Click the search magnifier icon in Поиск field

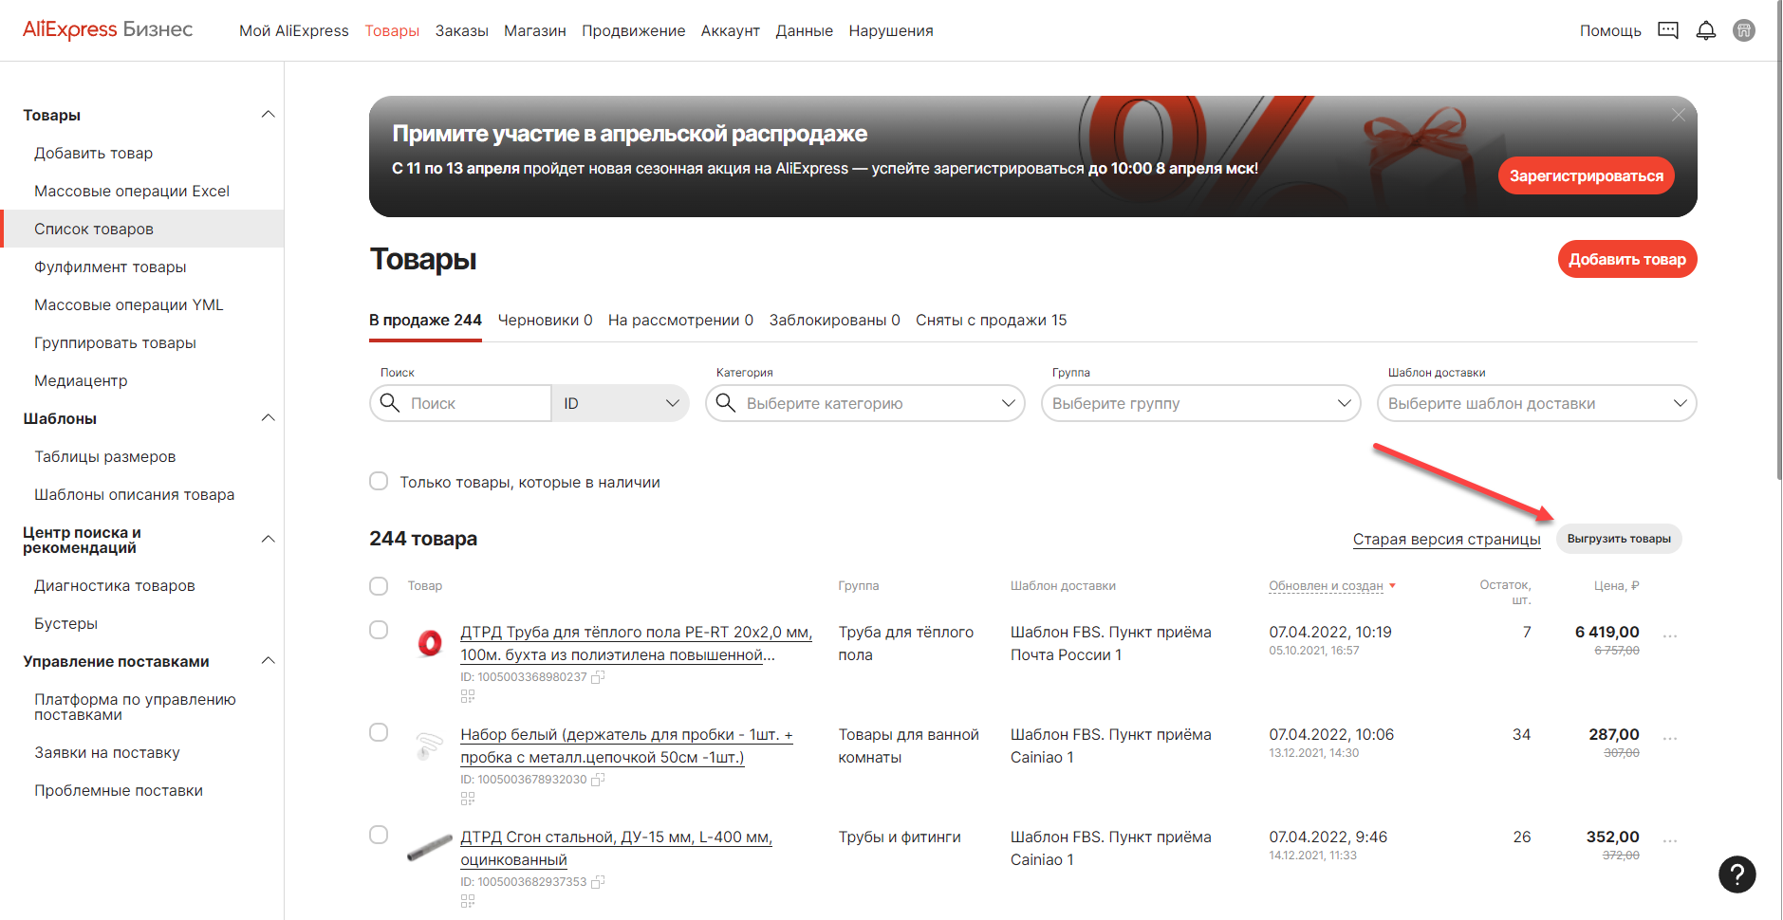[x=389, y=403]
